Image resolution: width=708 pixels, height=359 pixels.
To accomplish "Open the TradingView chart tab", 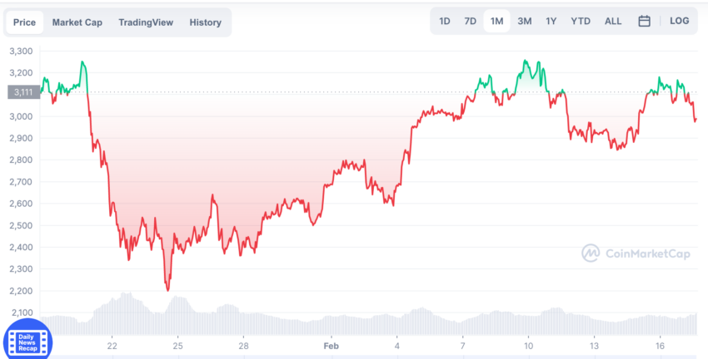I will click(x=146, y=22).
